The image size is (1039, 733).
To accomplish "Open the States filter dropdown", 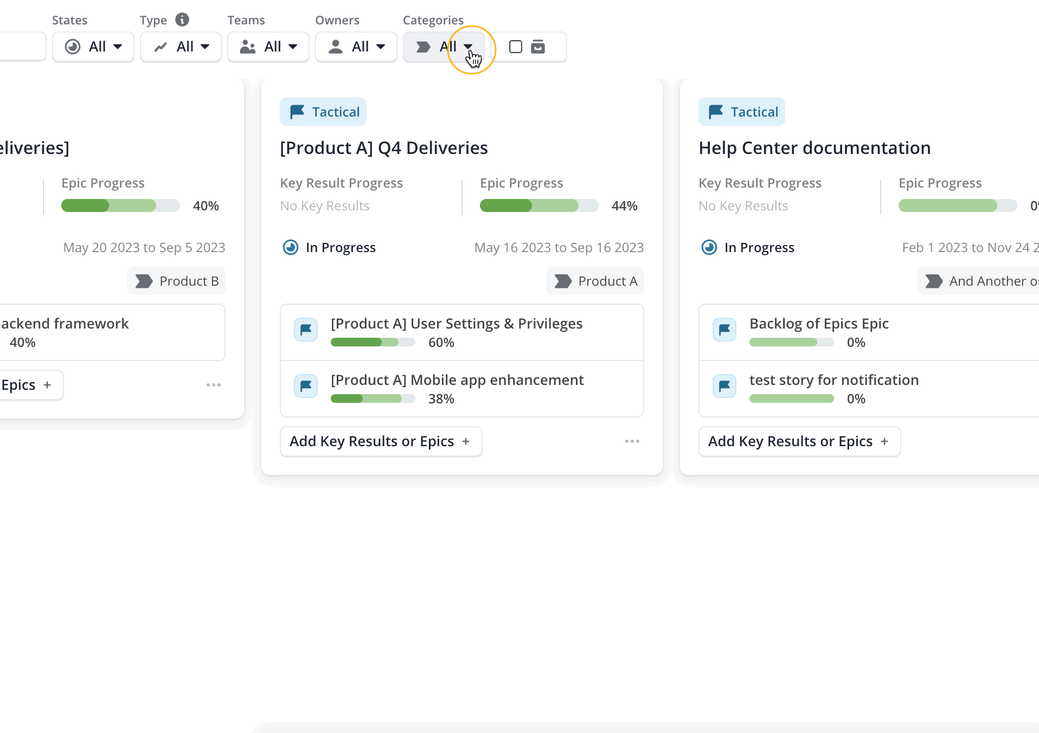I will [x=93, y=47].
